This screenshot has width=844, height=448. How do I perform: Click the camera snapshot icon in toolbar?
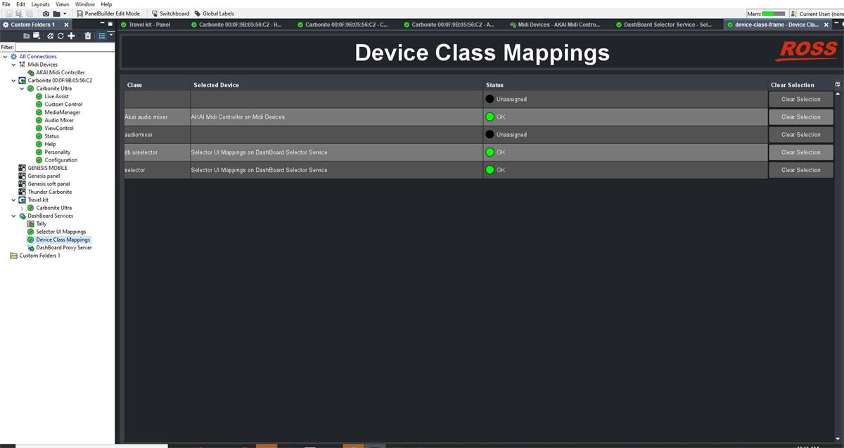pyautogui.click(x=46, y=13)
